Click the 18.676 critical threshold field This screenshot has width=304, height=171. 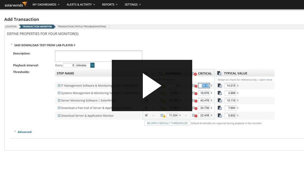click(x=204, y=93)
